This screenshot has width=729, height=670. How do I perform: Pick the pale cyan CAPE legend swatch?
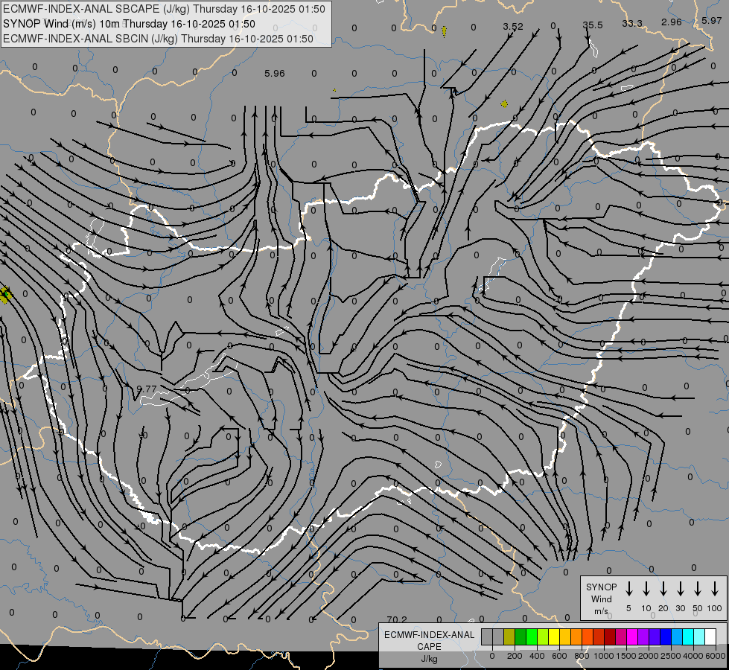click(x=700, y=636)
